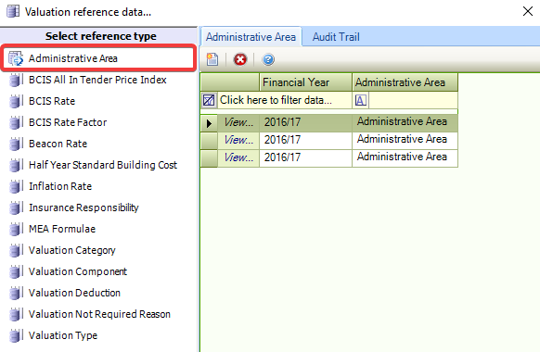This screenshot has height=352, width=540.
Task: Click the filter editor icon beside filter row
Action: tap(209, 100)
